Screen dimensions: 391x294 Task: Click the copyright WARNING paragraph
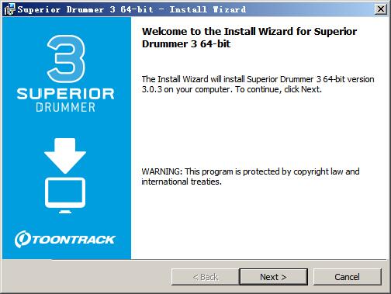click(x=251, y=177)
